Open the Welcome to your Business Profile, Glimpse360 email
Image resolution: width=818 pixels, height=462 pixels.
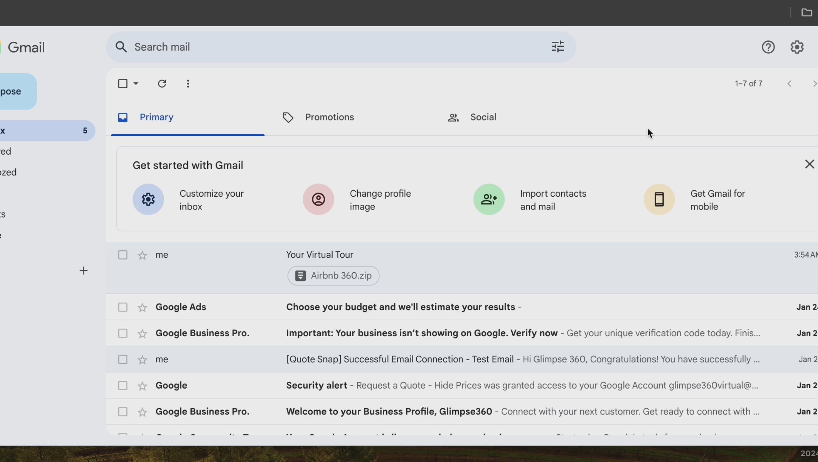pyautogui.click(x=462, y=412)
